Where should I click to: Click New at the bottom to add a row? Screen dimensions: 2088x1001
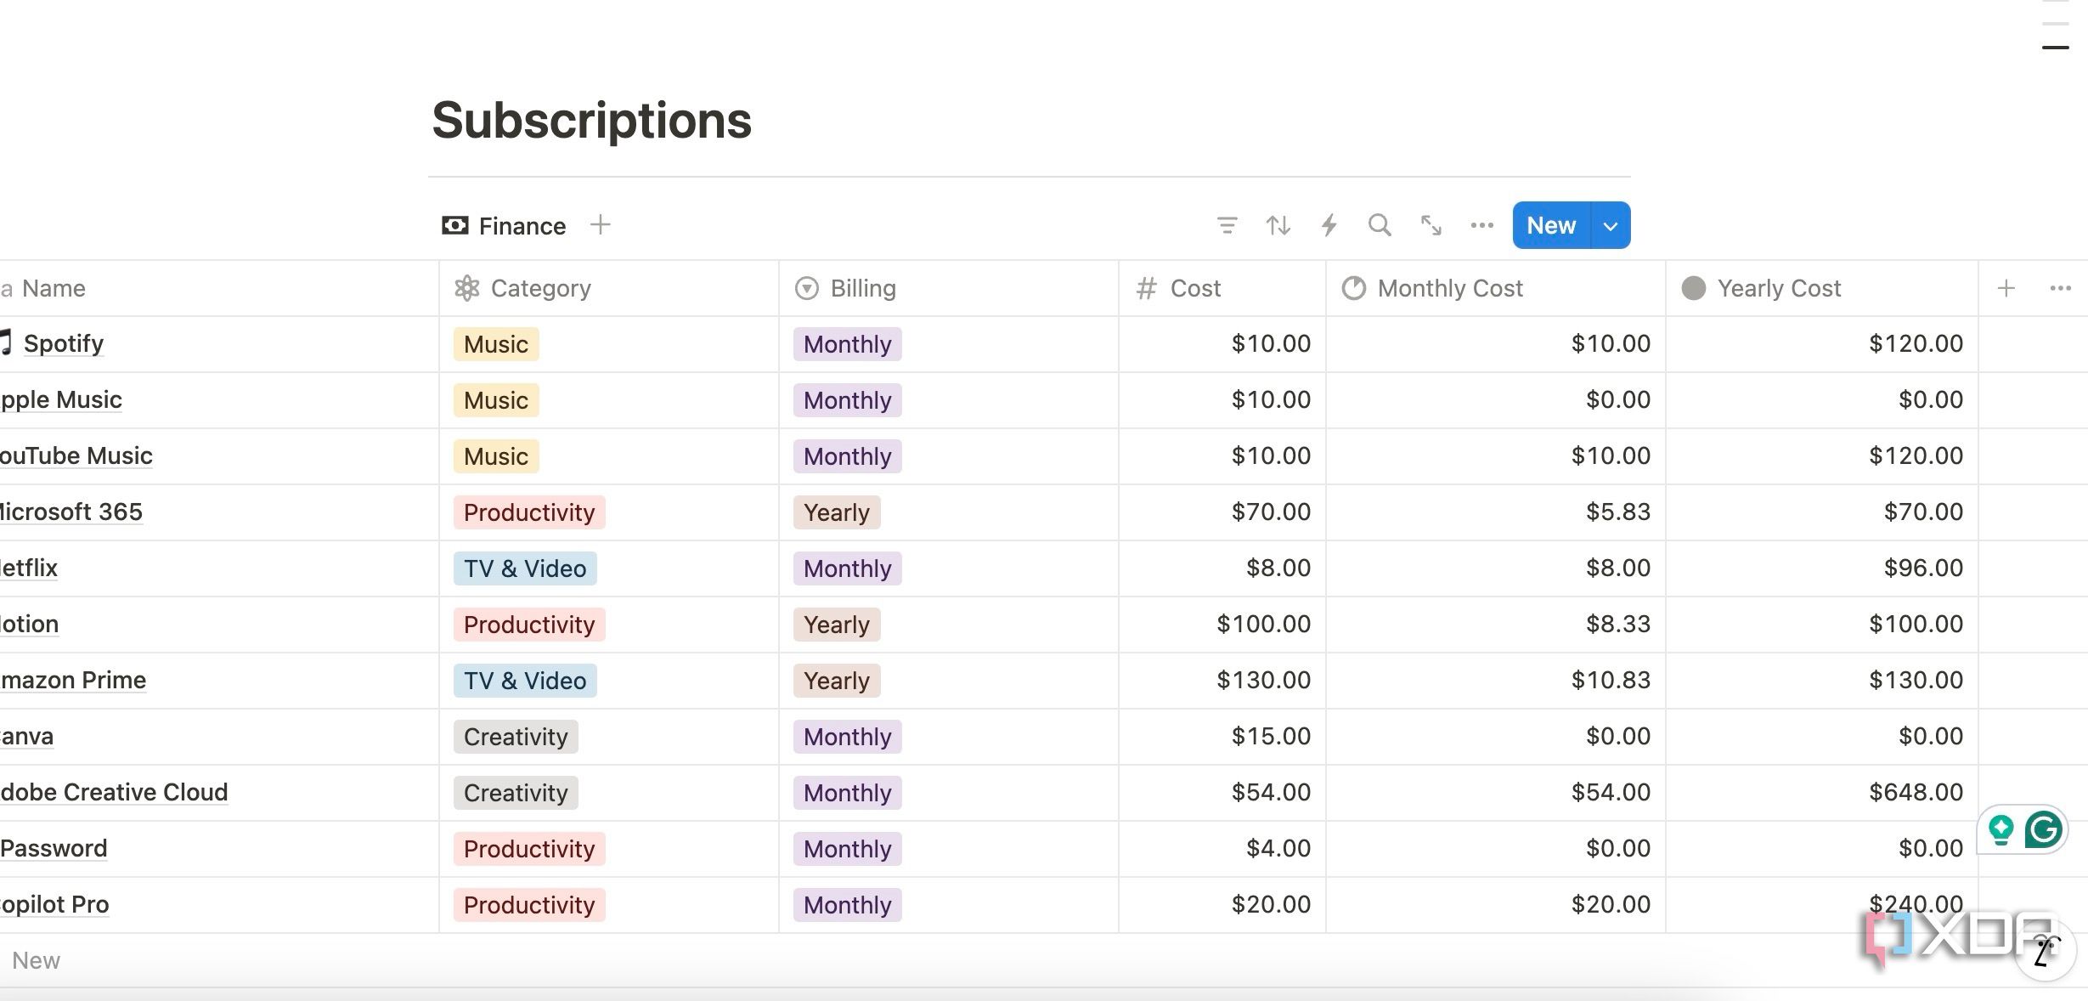tap(37, 959)
